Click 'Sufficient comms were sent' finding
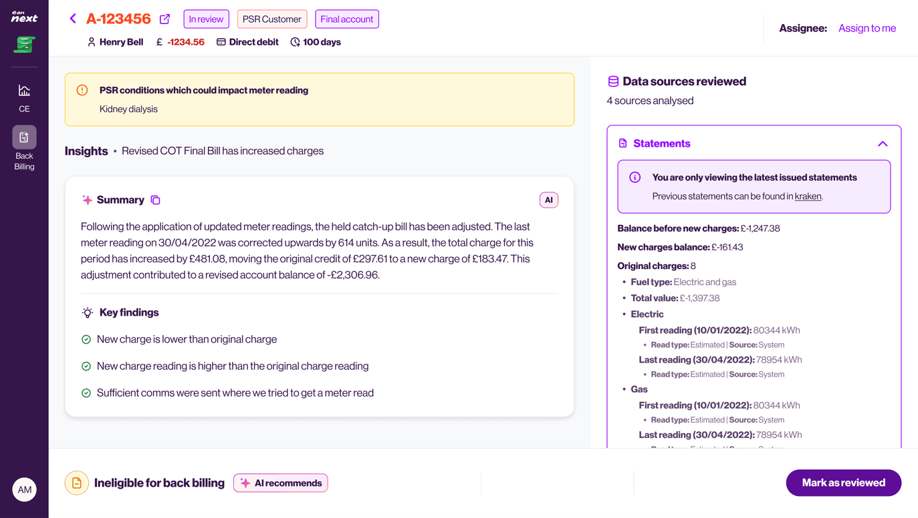 point(235,393)
